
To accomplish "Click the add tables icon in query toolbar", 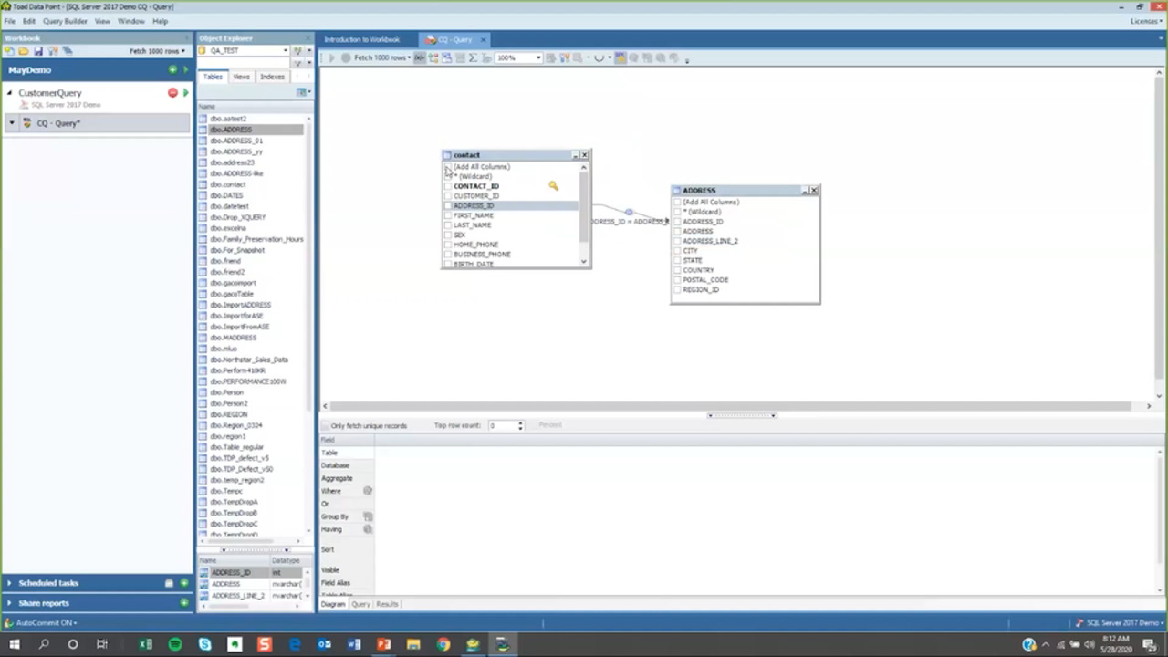I will pos(433,57).
